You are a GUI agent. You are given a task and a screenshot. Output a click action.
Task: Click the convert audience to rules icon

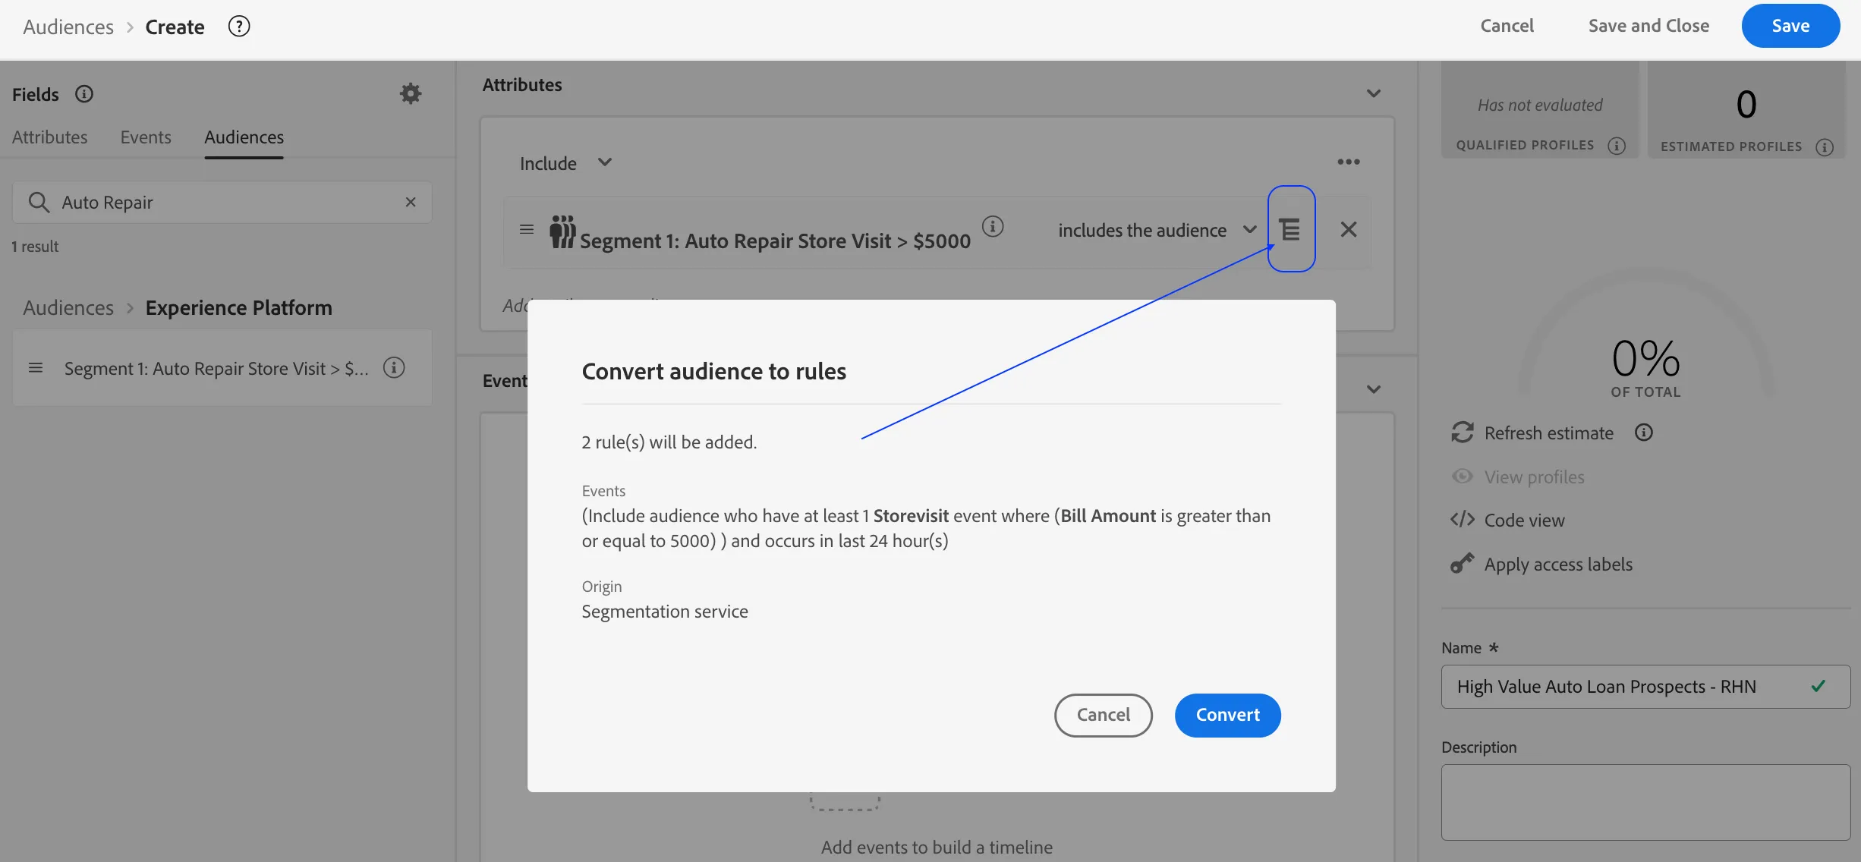coord(1290,229)
